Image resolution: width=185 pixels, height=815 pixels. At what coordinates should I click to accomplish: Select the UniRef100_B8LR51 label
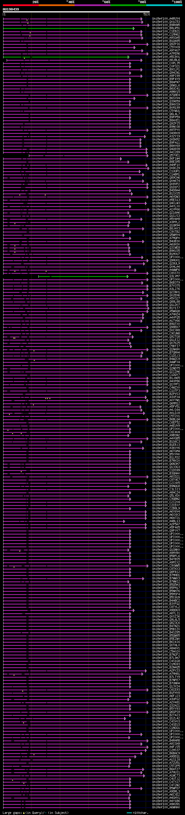tap(166, 28)
